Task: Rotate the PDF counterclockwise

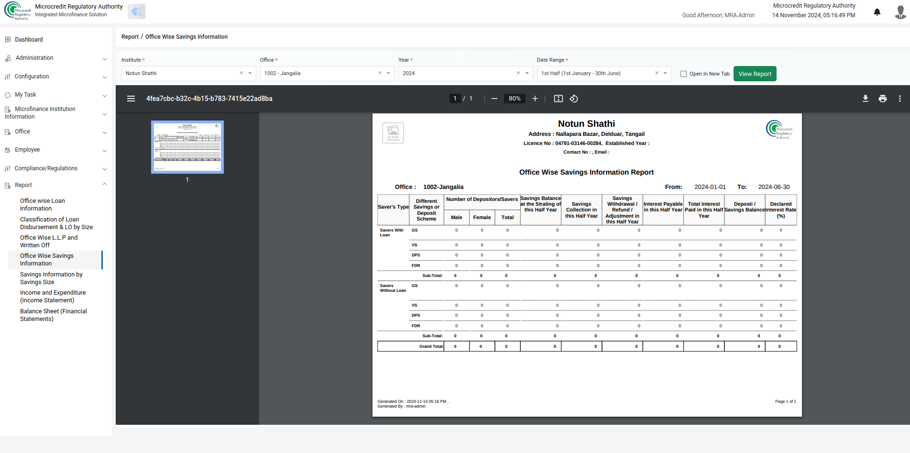Action: tap(574, 99)
